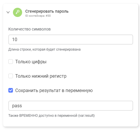Image resolution: width=140 pixels, height=130 pixels.
Task: Click the green key password icon
Action: (x=18, y=12)
